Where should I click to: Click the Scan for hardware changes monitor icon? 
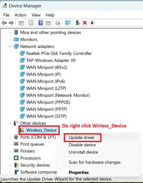pos(68,23)
